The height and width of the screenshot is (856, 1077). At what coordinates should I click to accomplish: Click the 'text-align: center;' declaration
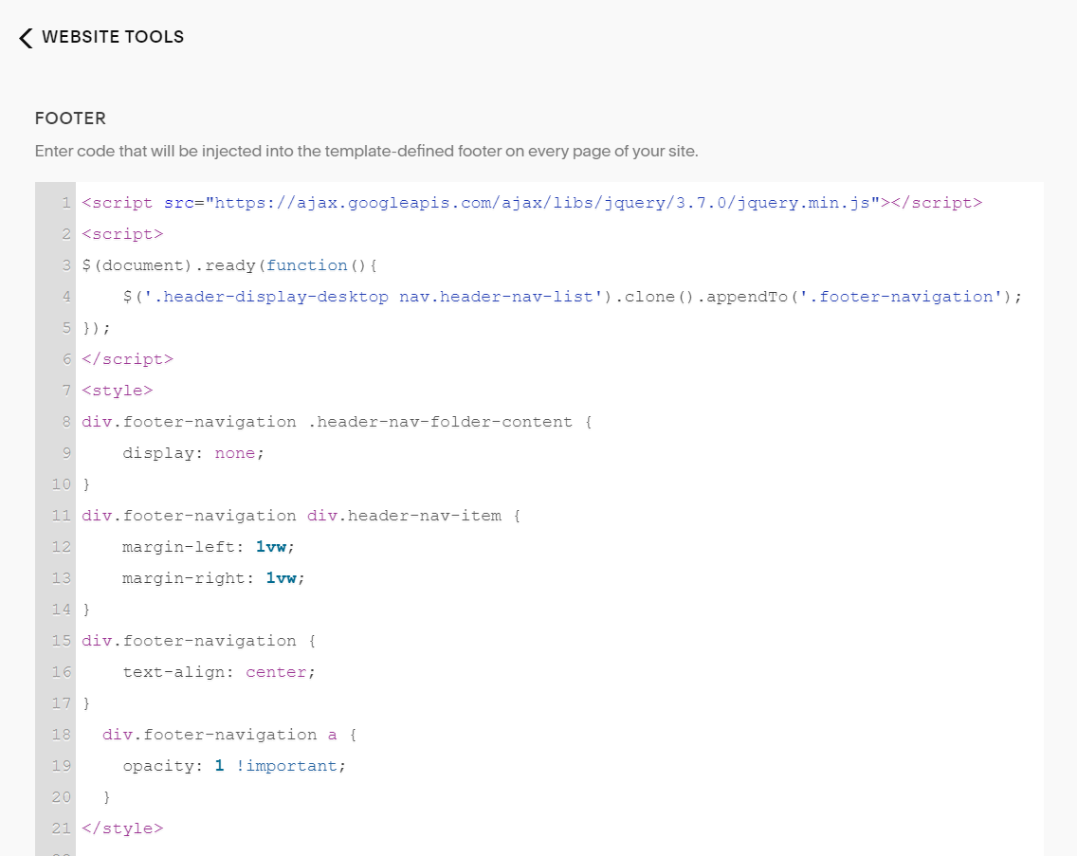(219, 672)
